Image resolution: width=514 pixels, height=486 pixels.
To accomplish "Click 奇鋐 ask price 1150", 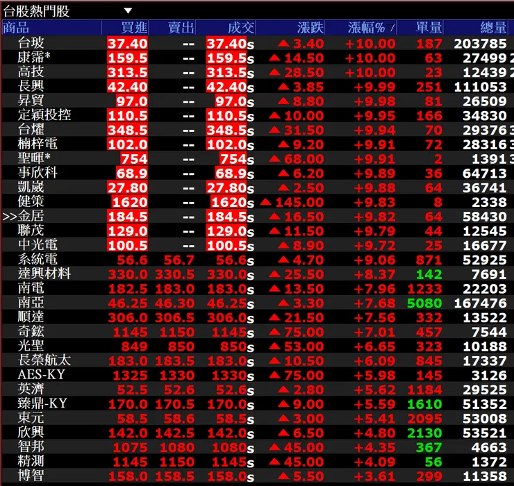I will [x=176, y=332].
